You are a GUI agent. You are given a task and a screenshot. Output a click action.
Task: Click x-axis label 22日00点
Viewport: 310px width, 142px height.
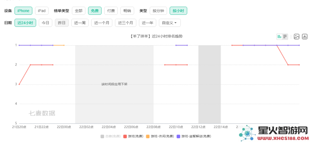click(64, 127)
